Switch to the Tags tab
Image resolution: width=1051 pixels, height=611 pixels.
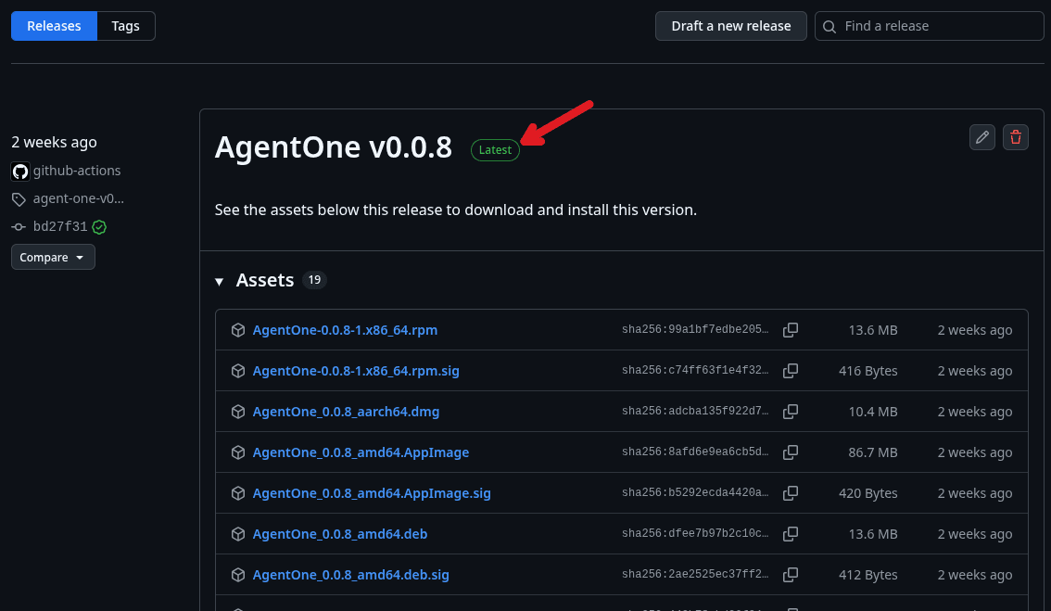tap(125, 26)
